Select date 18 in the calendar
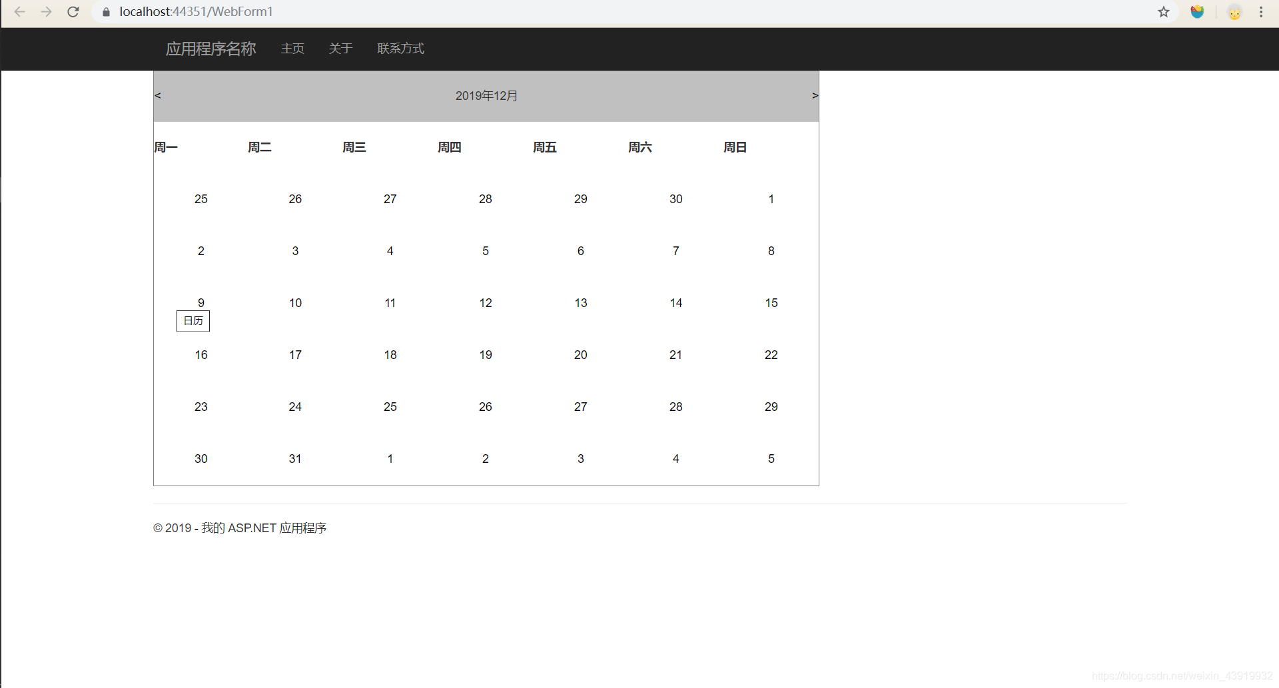 click(x=390, y=355)
